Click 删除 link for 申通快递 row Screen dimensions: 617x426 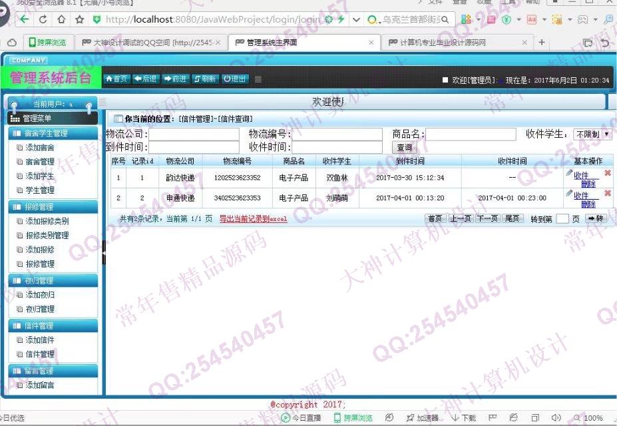click(588, 204)
